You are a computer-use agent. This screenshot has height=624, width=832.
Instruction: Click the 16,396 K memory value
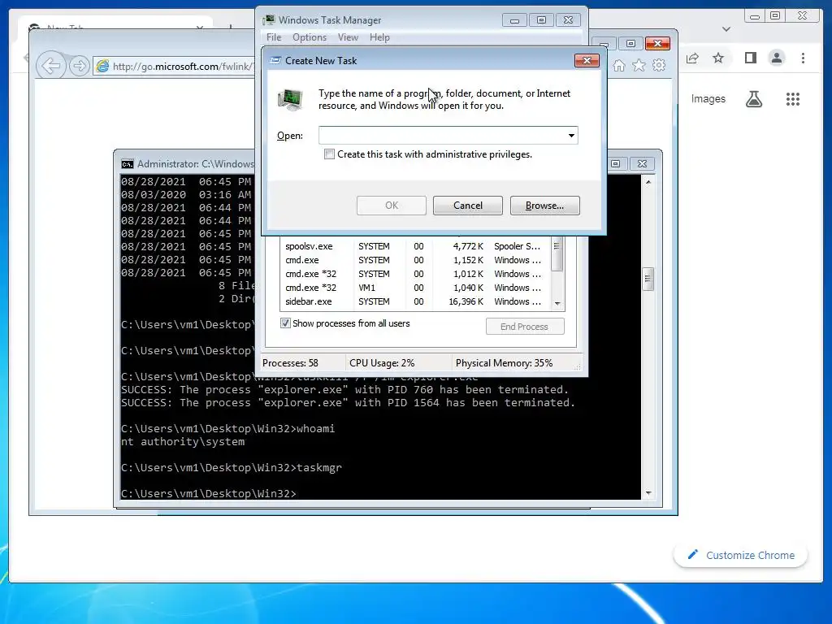coord(466,301)
